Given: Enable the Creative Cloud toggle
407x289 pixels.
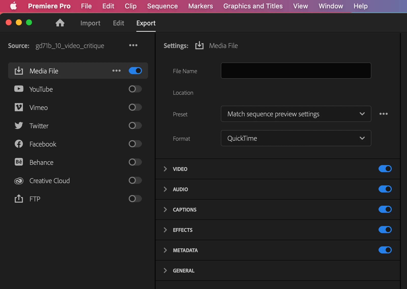Looking at the screenshot, I should (135, 180).
